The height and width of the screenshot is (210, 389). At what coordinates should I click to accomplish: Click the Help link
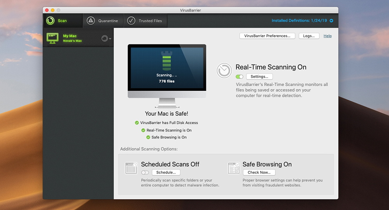click(x=328, y=36)
